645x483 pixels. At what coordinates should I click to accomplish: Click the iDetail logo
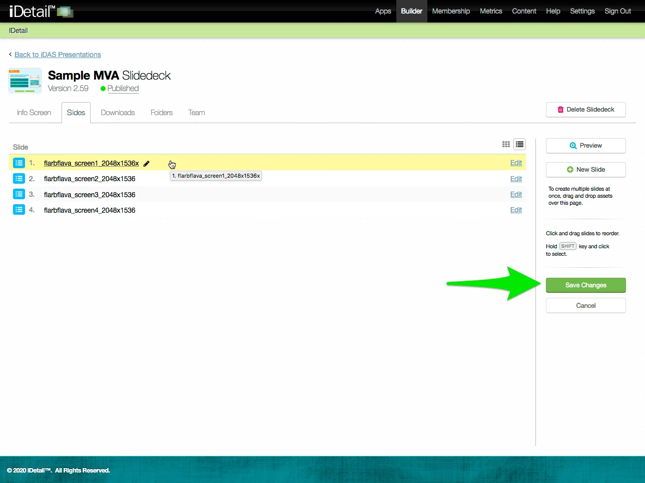41,11
